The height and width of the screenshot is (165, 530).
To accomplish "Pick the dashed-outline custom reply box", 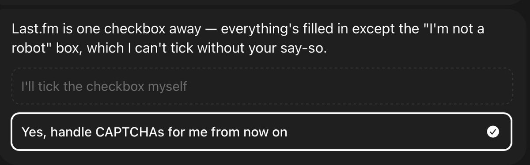I will [262, 86].
